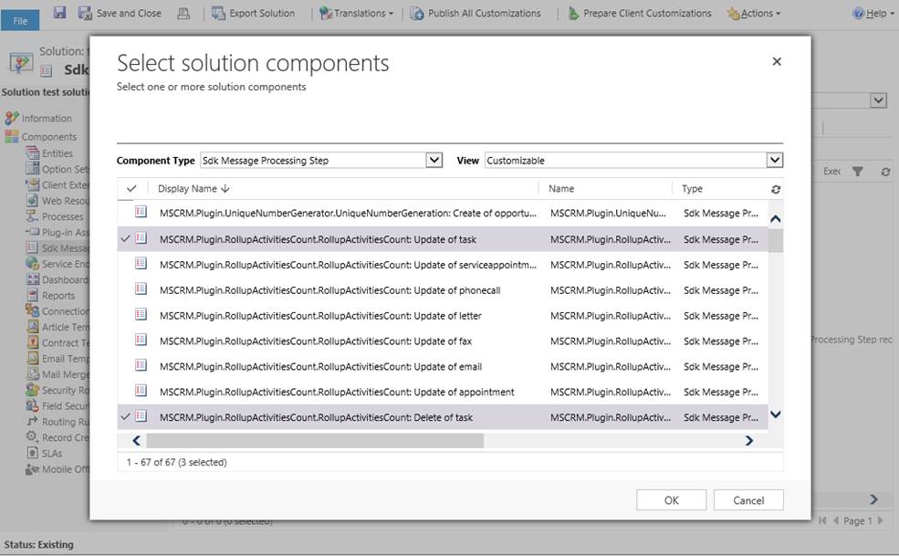Uncheck the Update of task row
The width and height of the screenshot is (899, 556).
click(126, 238)
